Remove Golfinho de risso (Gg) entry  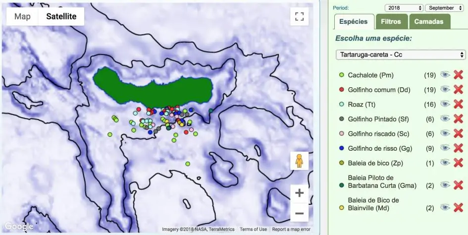coord(458,148)
